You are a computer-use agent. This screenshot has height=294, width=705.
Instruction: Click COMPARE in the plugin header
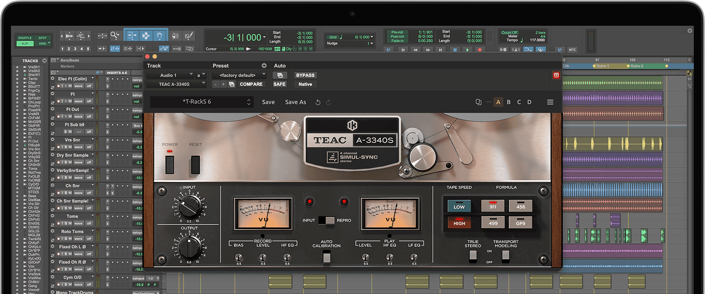click(x=251, y=84)
